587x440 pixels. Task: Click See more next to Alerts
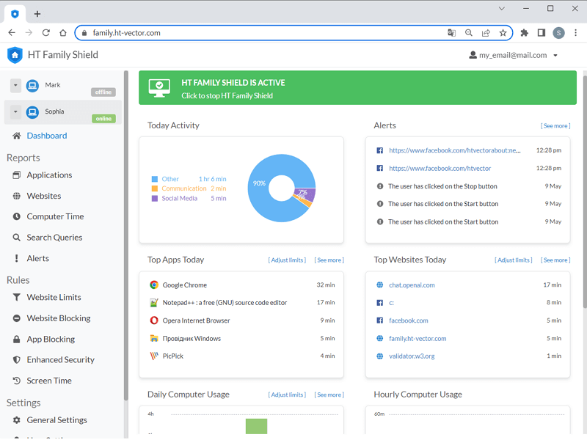click(x=555, y=126)
